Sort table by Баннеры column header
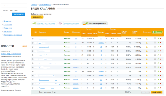Image resolution: width=166 pixels, height=96 pixels. click(x=101, y=32)
